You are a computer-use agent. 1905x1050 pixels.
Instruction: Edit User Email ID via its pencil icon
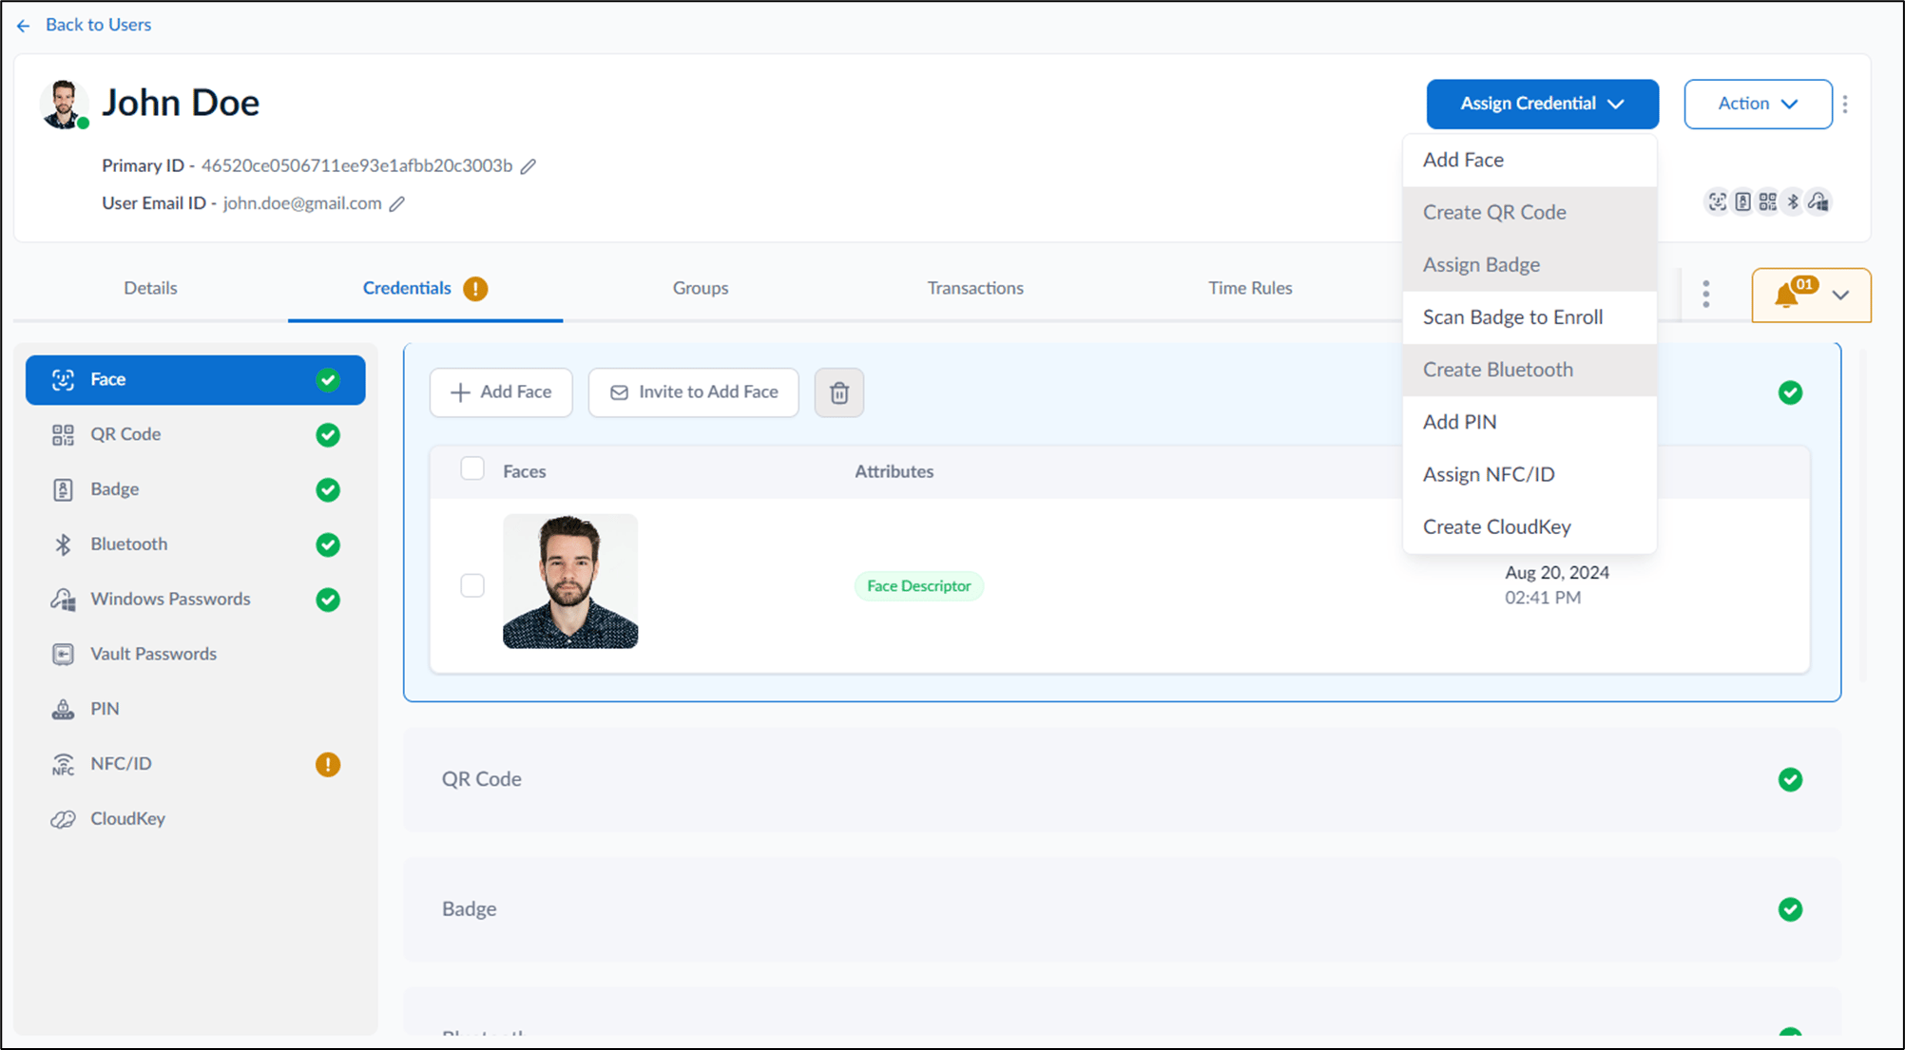coord(397,204)
